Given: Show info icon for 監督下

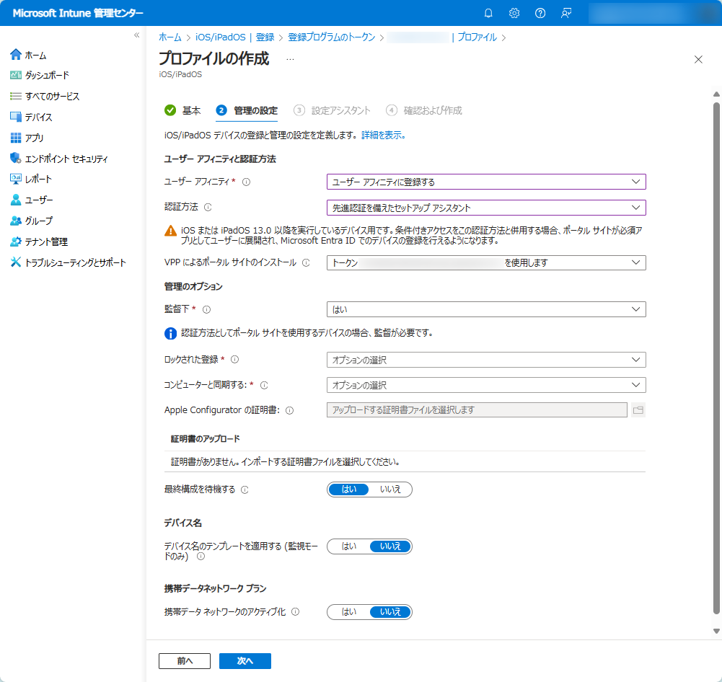Looking at the screenshot, I should 207,309.
